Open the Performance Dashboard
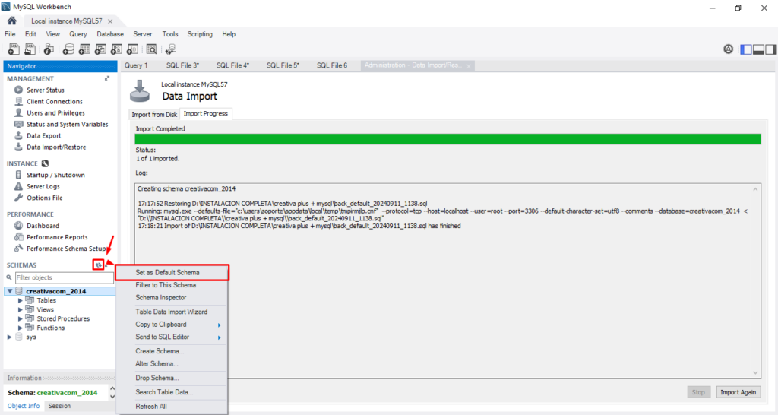Screen dimensions: 778x415 tap(43, 226)
